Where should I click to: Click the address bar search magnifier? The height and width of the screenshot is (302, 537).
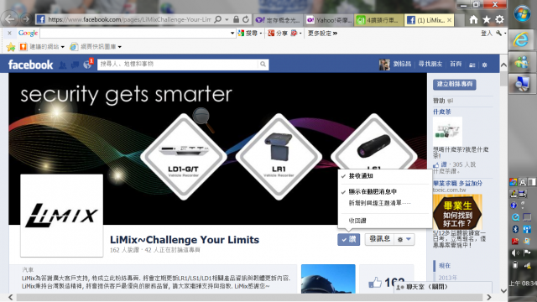tap(218, 19)
